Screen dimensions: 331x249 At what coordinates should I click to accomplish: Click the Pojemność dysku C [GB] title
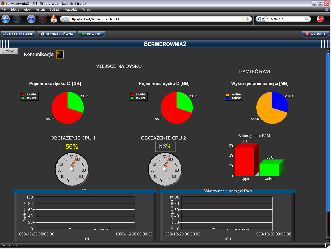[55, 84]
